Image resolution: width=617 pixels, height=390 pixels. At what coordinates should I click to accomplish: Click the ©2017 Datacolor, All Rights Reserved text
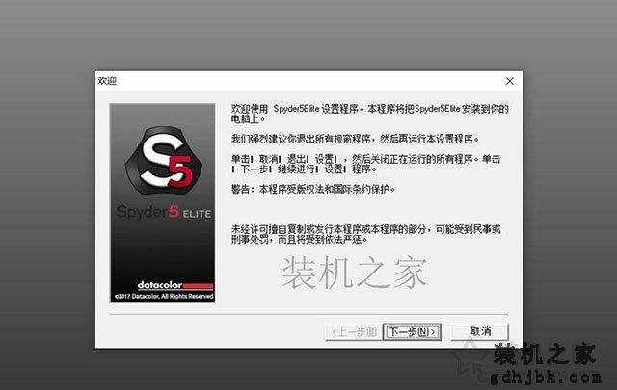(x=164, y=296)
